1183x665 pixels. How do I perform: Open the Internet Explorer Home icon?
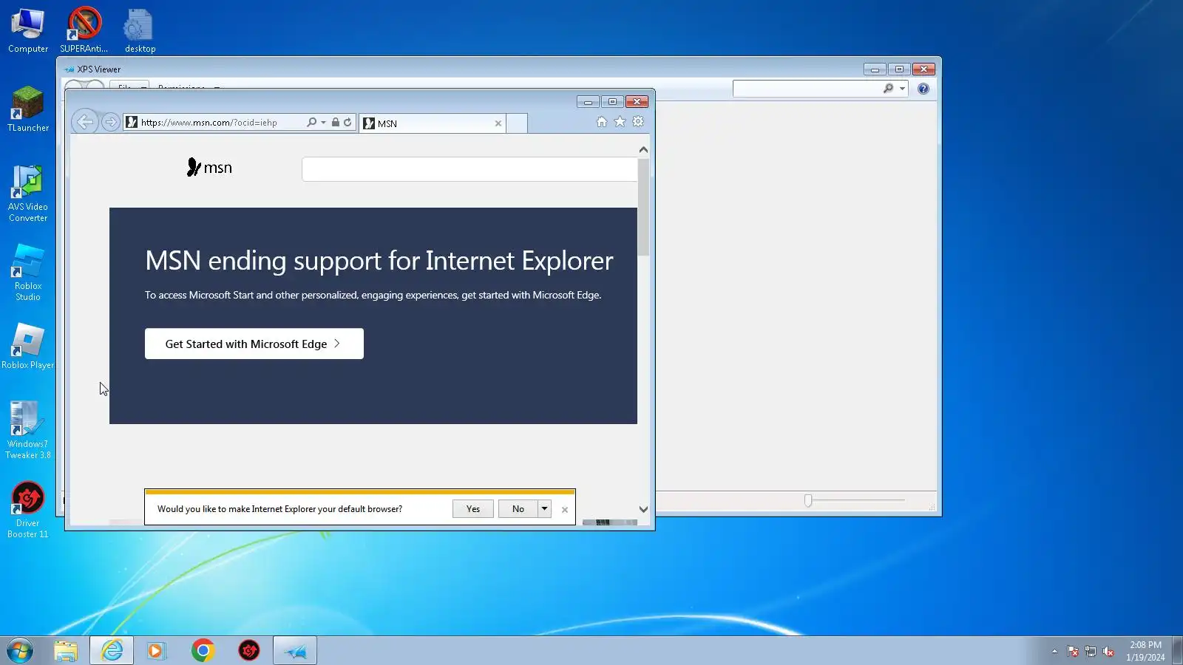click(602, 122)
